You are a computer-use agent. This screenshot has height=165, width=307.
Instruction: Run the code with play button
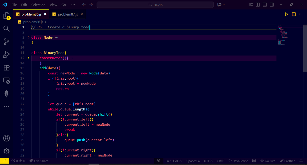click(x=287, y=14)
